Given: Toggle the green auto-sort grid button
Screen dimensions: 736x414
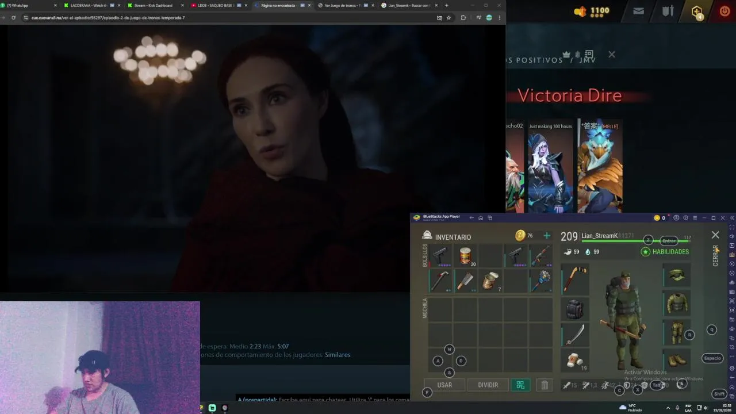Looking at the screenshot, I should click(x=520, y=385).
